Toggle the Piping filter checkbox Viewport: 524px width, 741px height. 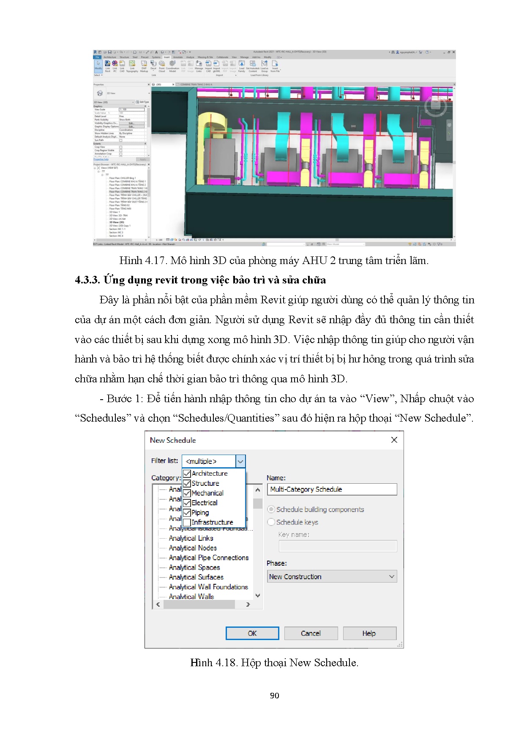point(187,513)
